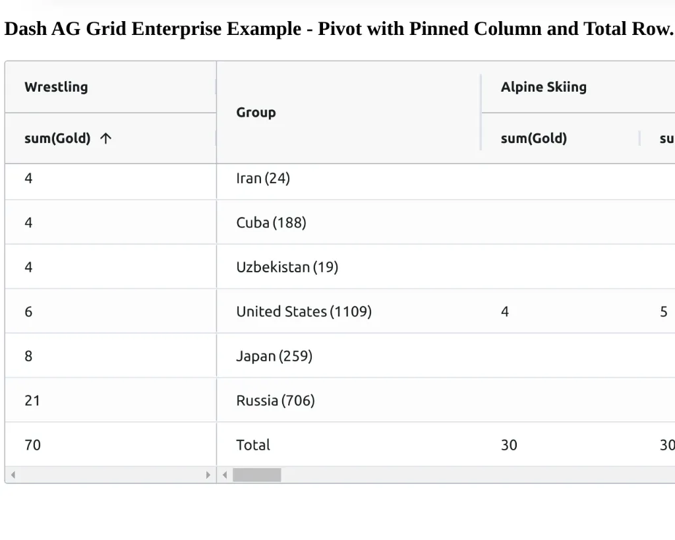This screenshot has height=540, width=675.
Task: Click Russia's Wrestling gold value 21
Action: point(32,400)
